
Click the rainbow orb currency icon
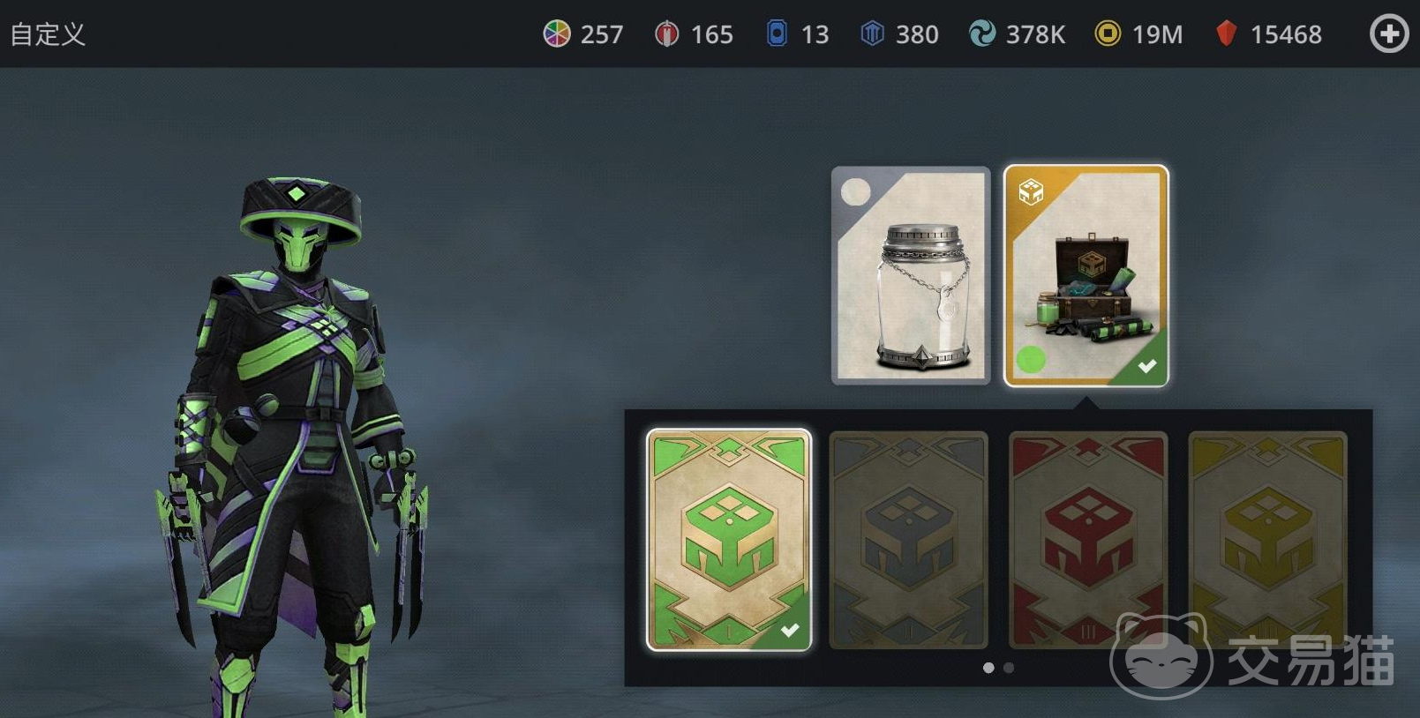(x=557, y=34)
